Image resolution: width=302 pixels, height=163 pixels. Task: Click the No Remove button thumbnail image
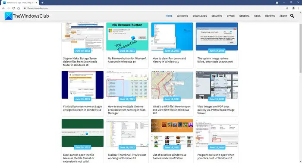point(127,36)
